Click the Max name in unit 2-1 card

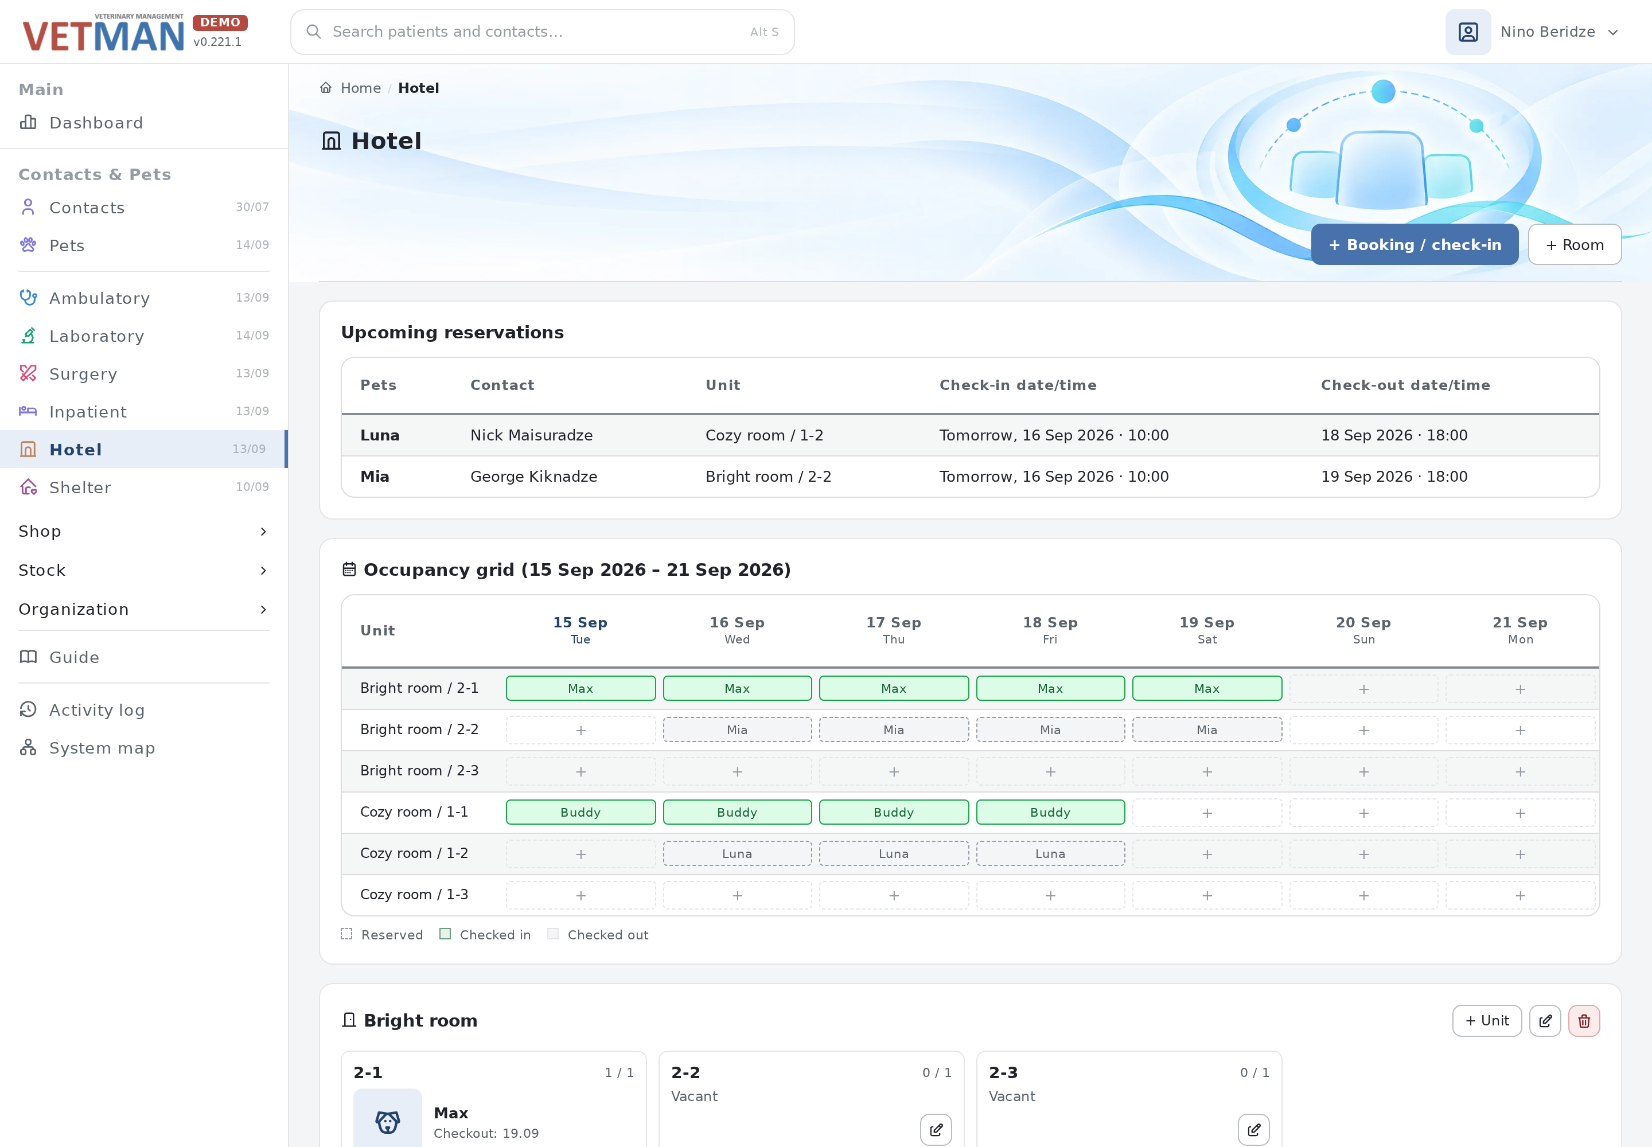451,1113
